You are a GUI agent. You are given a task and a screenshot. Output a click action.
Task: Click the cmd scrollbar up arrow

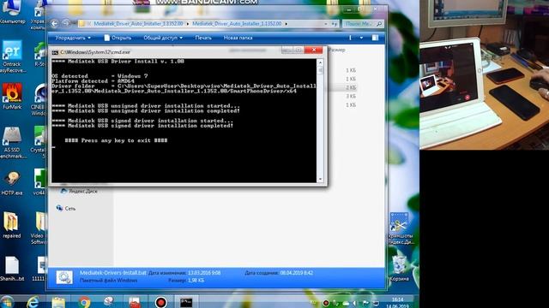(x=320, y=62)
